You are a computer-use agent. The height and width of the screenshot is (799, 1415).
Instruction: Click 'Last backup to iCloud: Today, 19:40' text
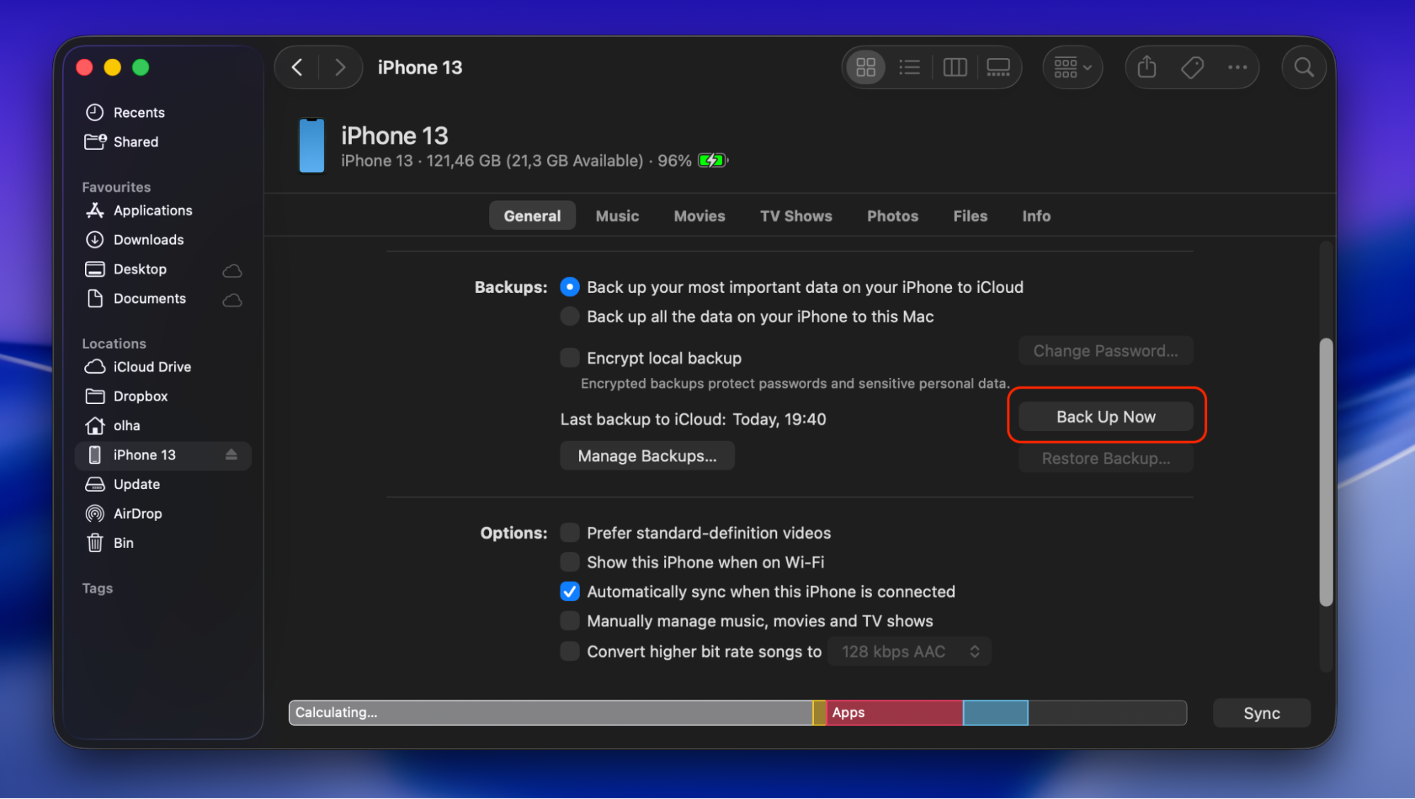(x=693, y=420)
